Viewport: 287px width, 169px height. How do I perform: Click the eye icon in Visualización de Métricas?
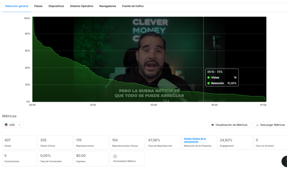[212, 125]
